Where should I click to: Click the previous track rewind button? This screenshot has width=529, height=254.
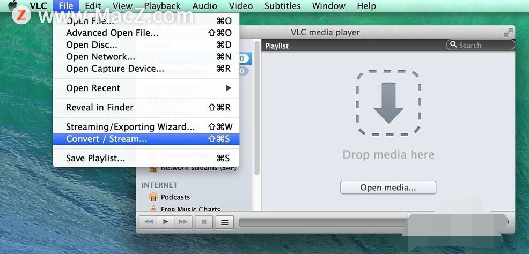[149, 222]
